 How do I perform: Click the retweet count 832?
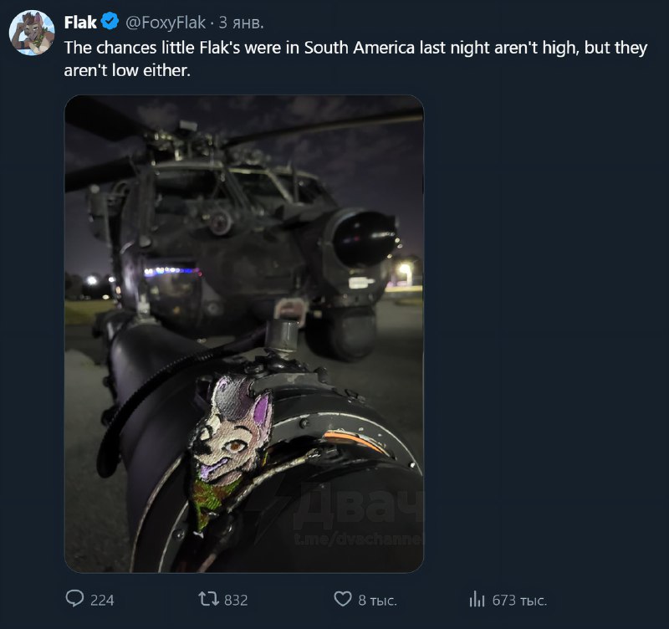click(236, 600)
